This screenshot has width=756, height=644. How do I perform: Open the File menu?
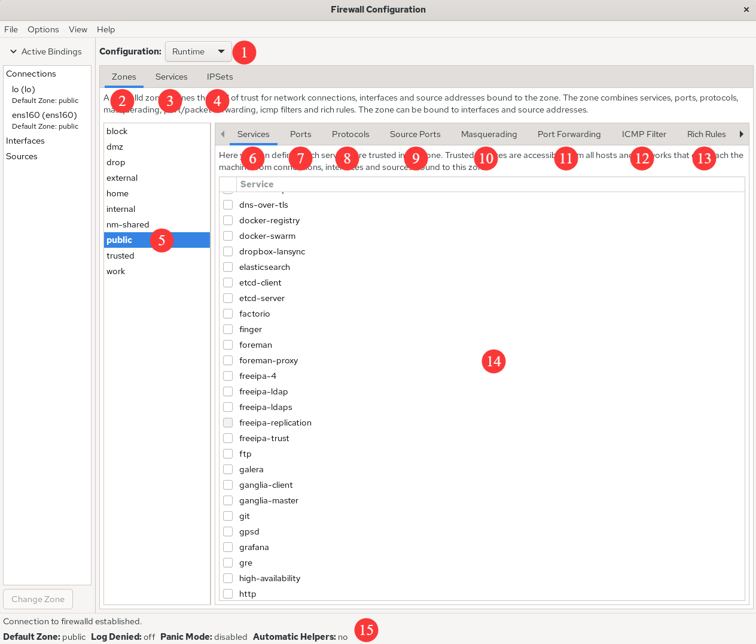click(11, 29)
